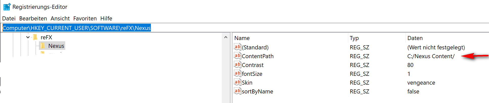Select the Nexus key in tree
The image size is (489, 103).
[x=56, y=46]
